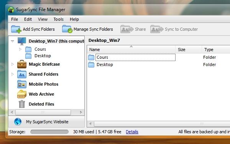Image resolution: width=230 pixels, height=144 pixels.
Task: Click the sidebar scrollbar right arrow
Action: click(81, 113)
